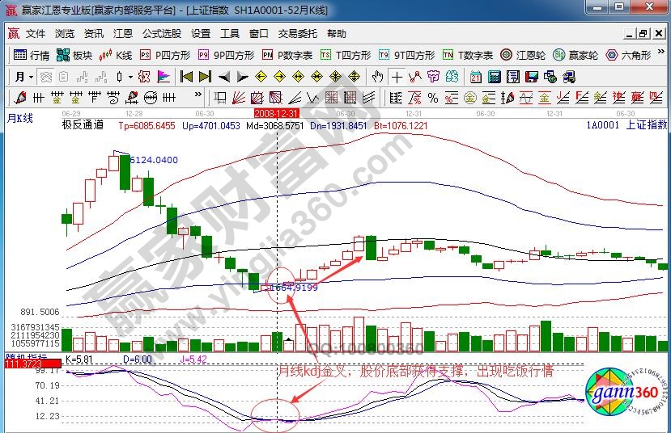
Task: Select the hand pan tool
Action: click(377, 77)
